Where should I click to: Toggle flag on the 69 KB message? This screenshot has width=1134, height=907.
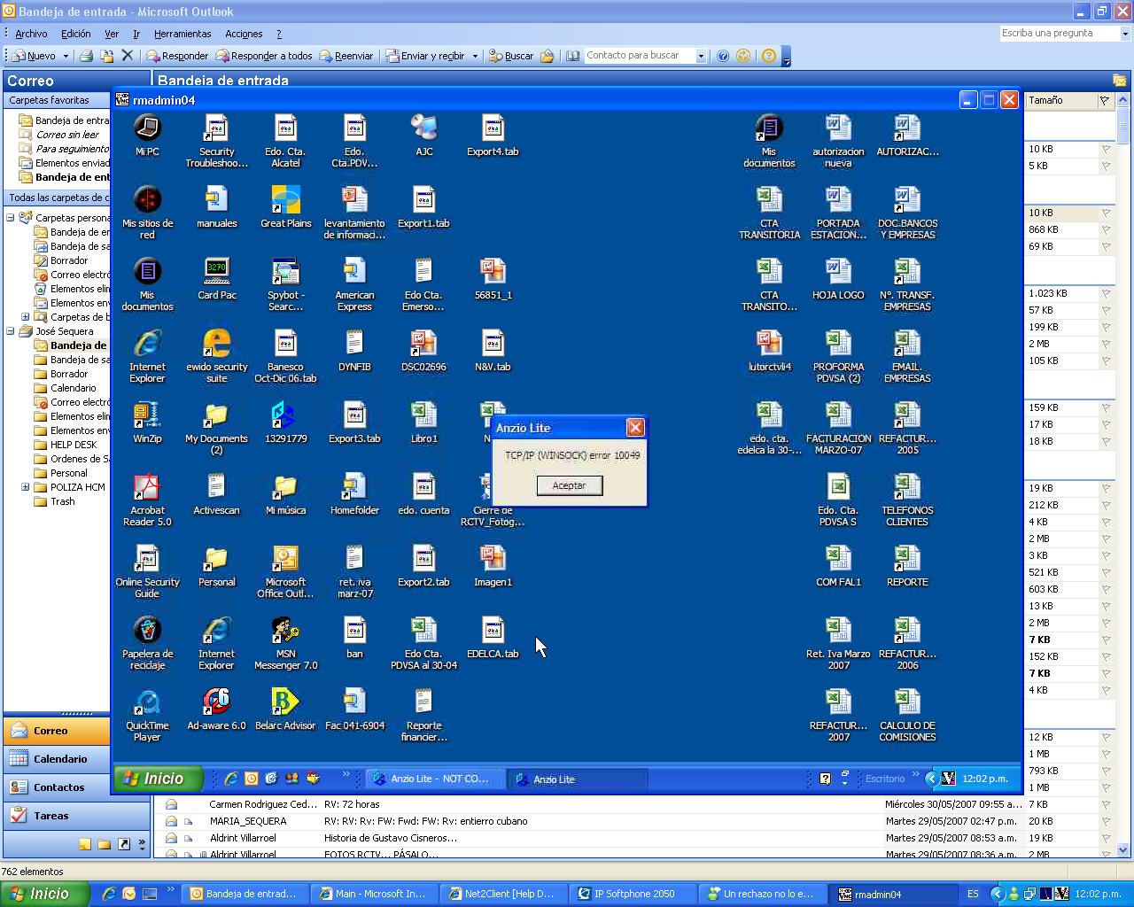click(x=1106, y=247)
